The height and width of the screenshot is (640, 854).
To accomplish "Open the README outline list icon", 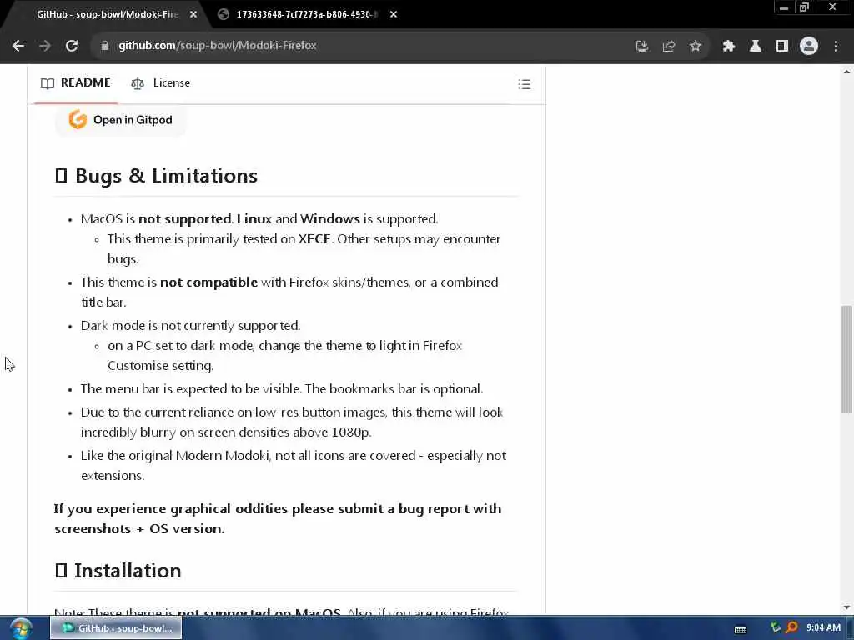I will coord(524,84).
